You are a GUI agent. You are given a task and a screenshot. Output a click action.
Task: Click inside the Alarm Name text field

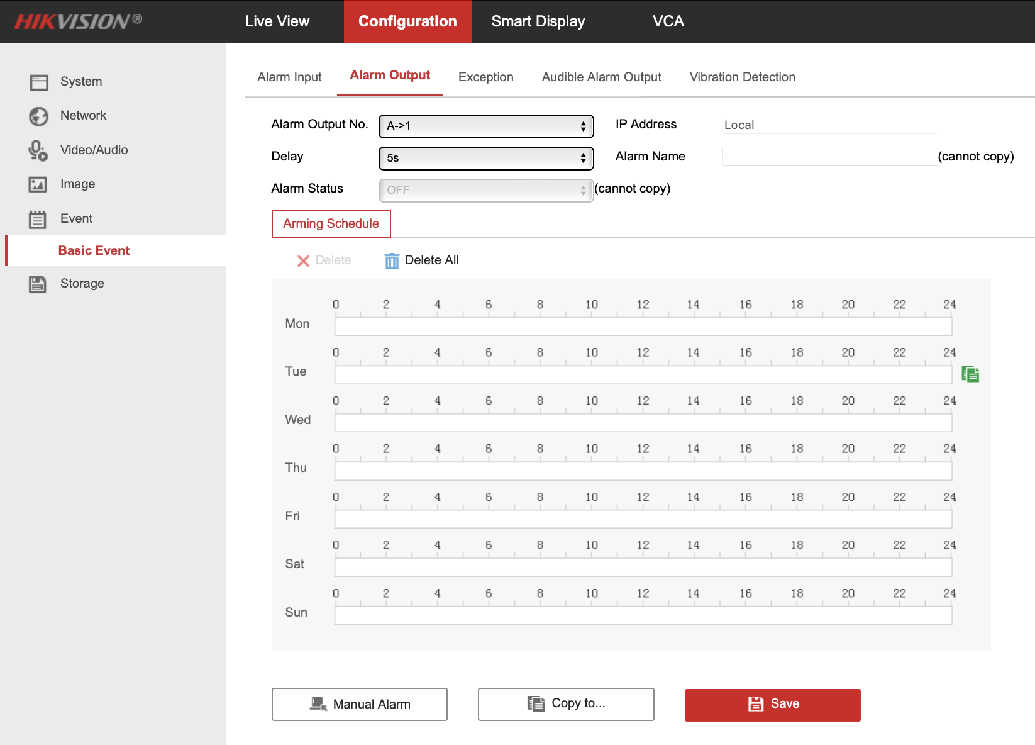click(829, 156)
